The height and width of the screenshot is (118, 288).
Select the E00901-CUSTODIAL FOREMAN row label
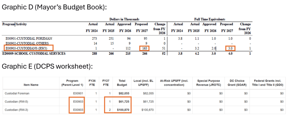tap(29, 38)
